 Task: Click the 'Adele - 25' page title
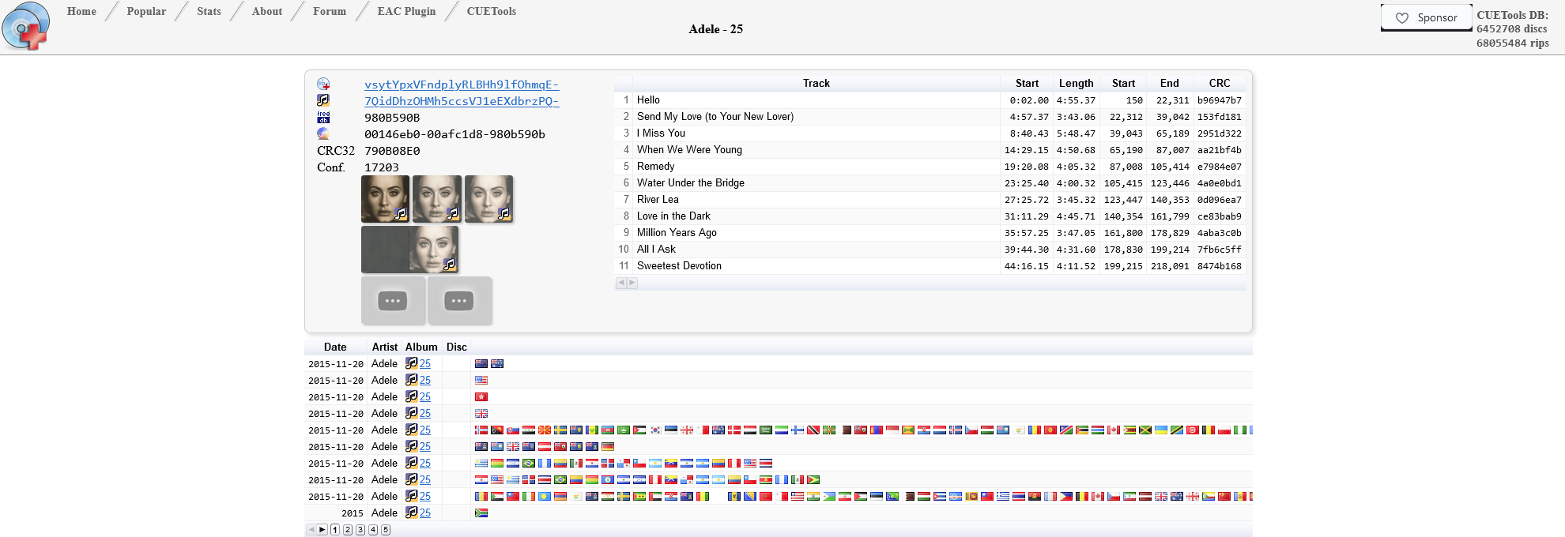click(716, 29)
